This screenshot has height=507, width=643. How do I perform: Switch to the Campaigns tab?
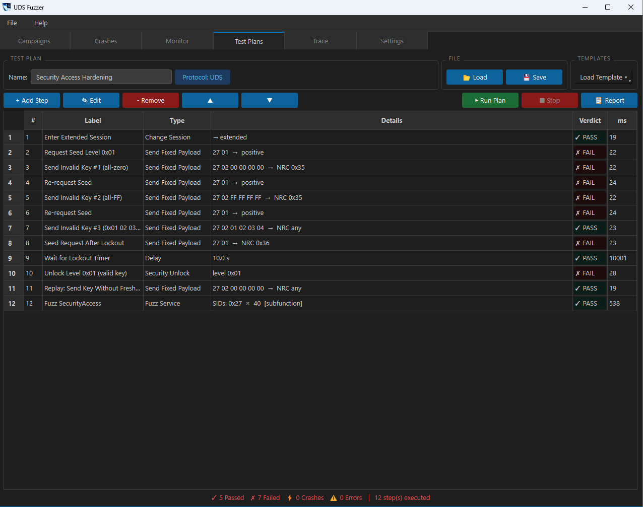coord(34,41)
